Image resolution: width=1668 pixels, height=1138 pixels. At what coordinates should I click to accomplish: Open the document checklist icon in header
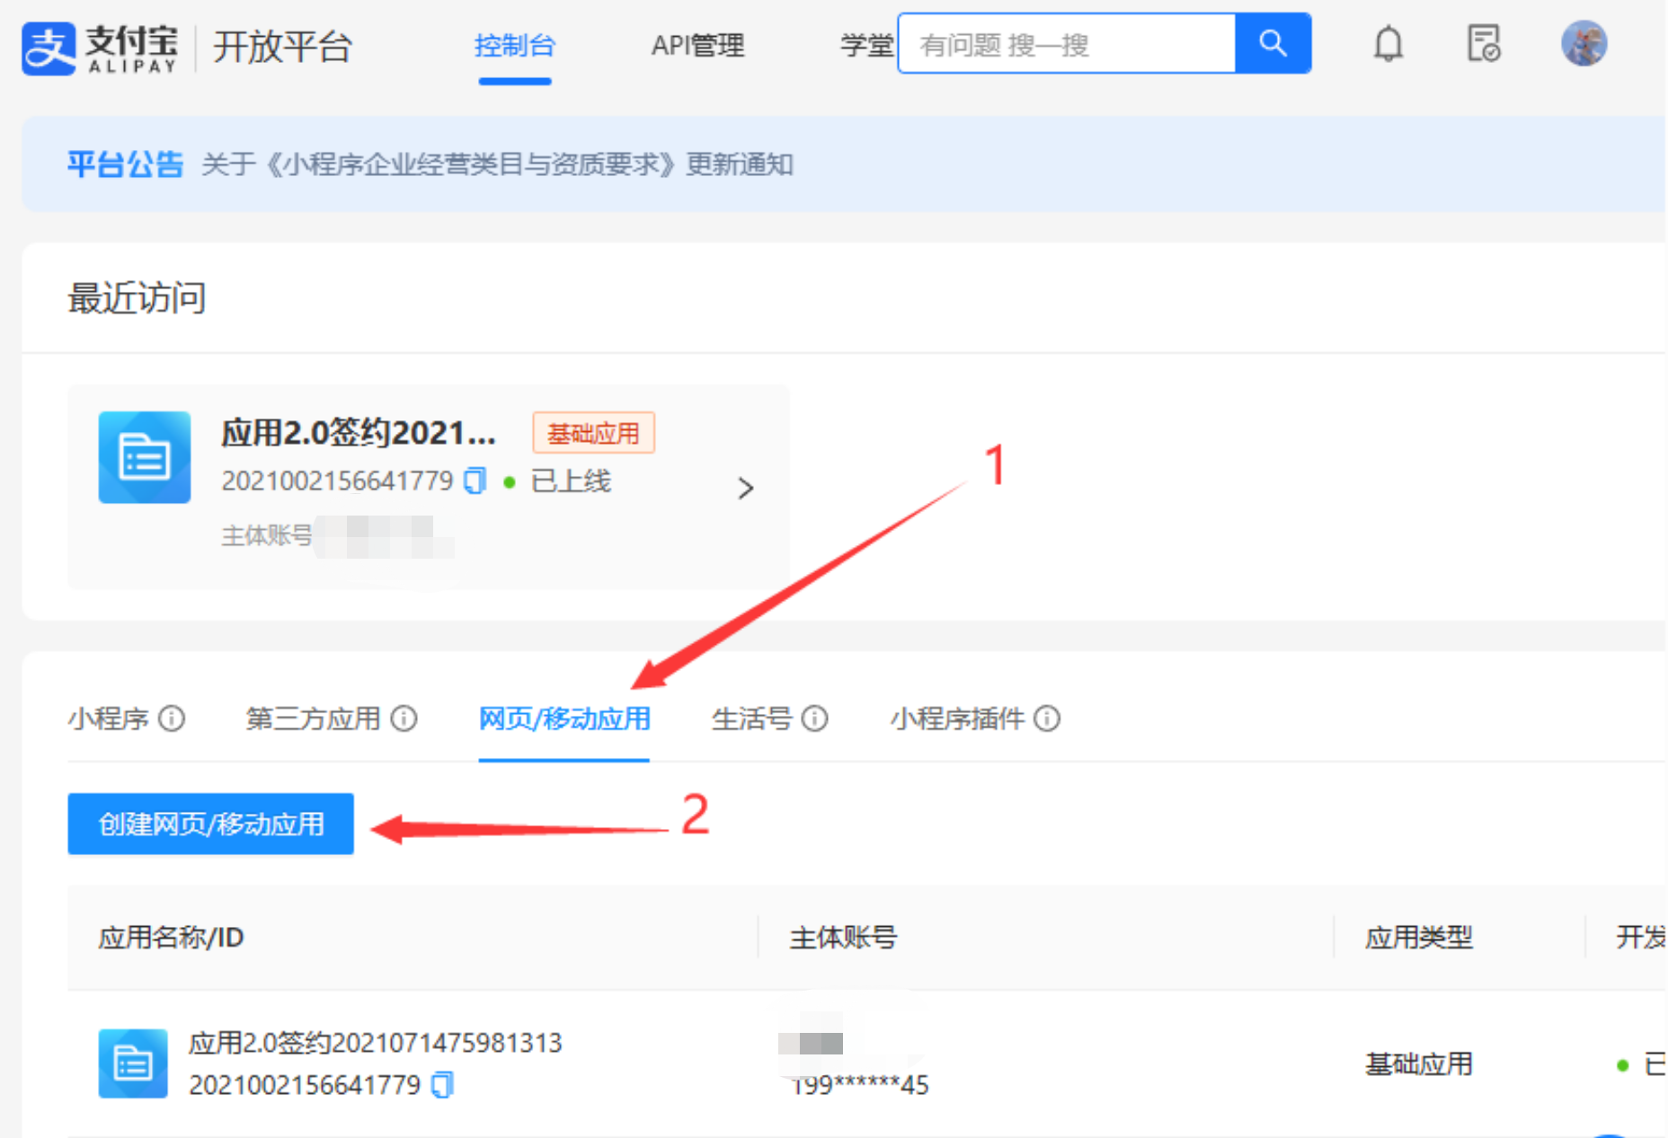coord(1483,43)
